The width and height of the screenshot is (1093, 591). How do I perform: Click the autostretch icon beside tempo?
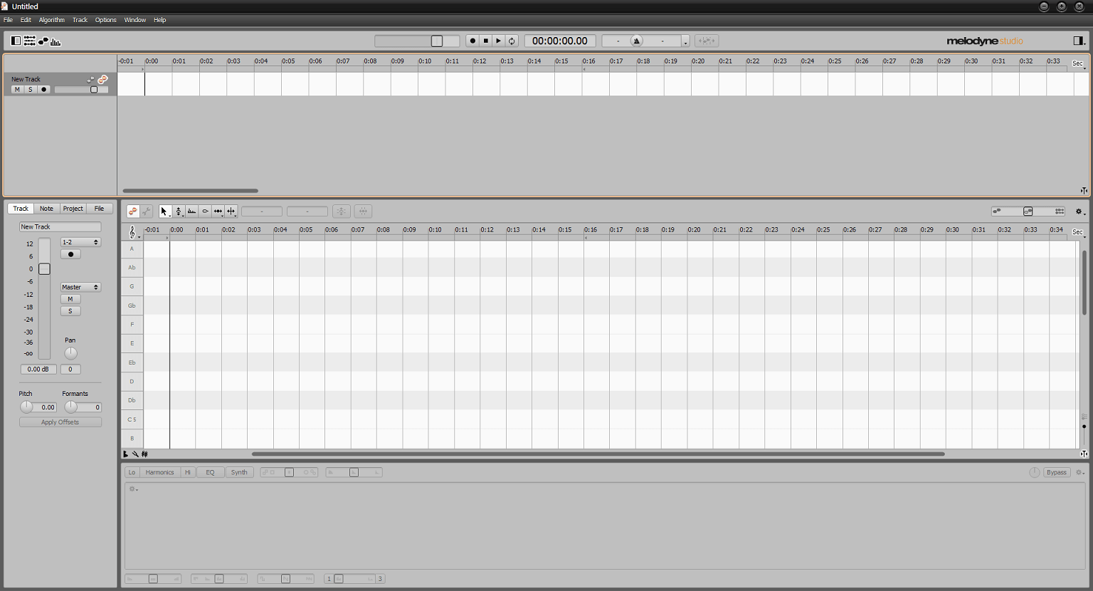[x=707, y=41]
